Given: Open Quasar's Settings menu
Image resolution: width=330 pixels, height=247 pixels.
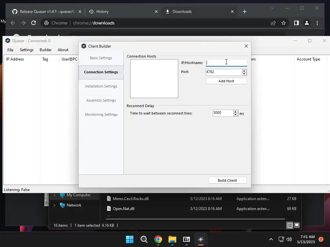Looking at the screenshot, I should 27,50.
